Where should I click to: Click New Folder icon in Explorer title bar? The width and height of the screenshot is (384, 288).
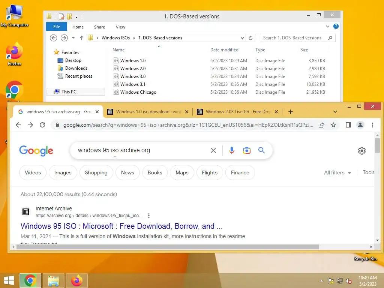pos(70,16)
